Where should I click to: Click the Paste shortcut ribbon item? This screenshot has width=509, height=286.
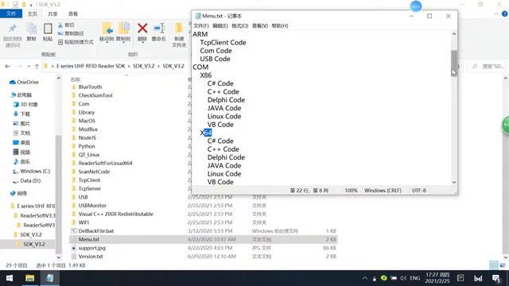coord(76,42)
